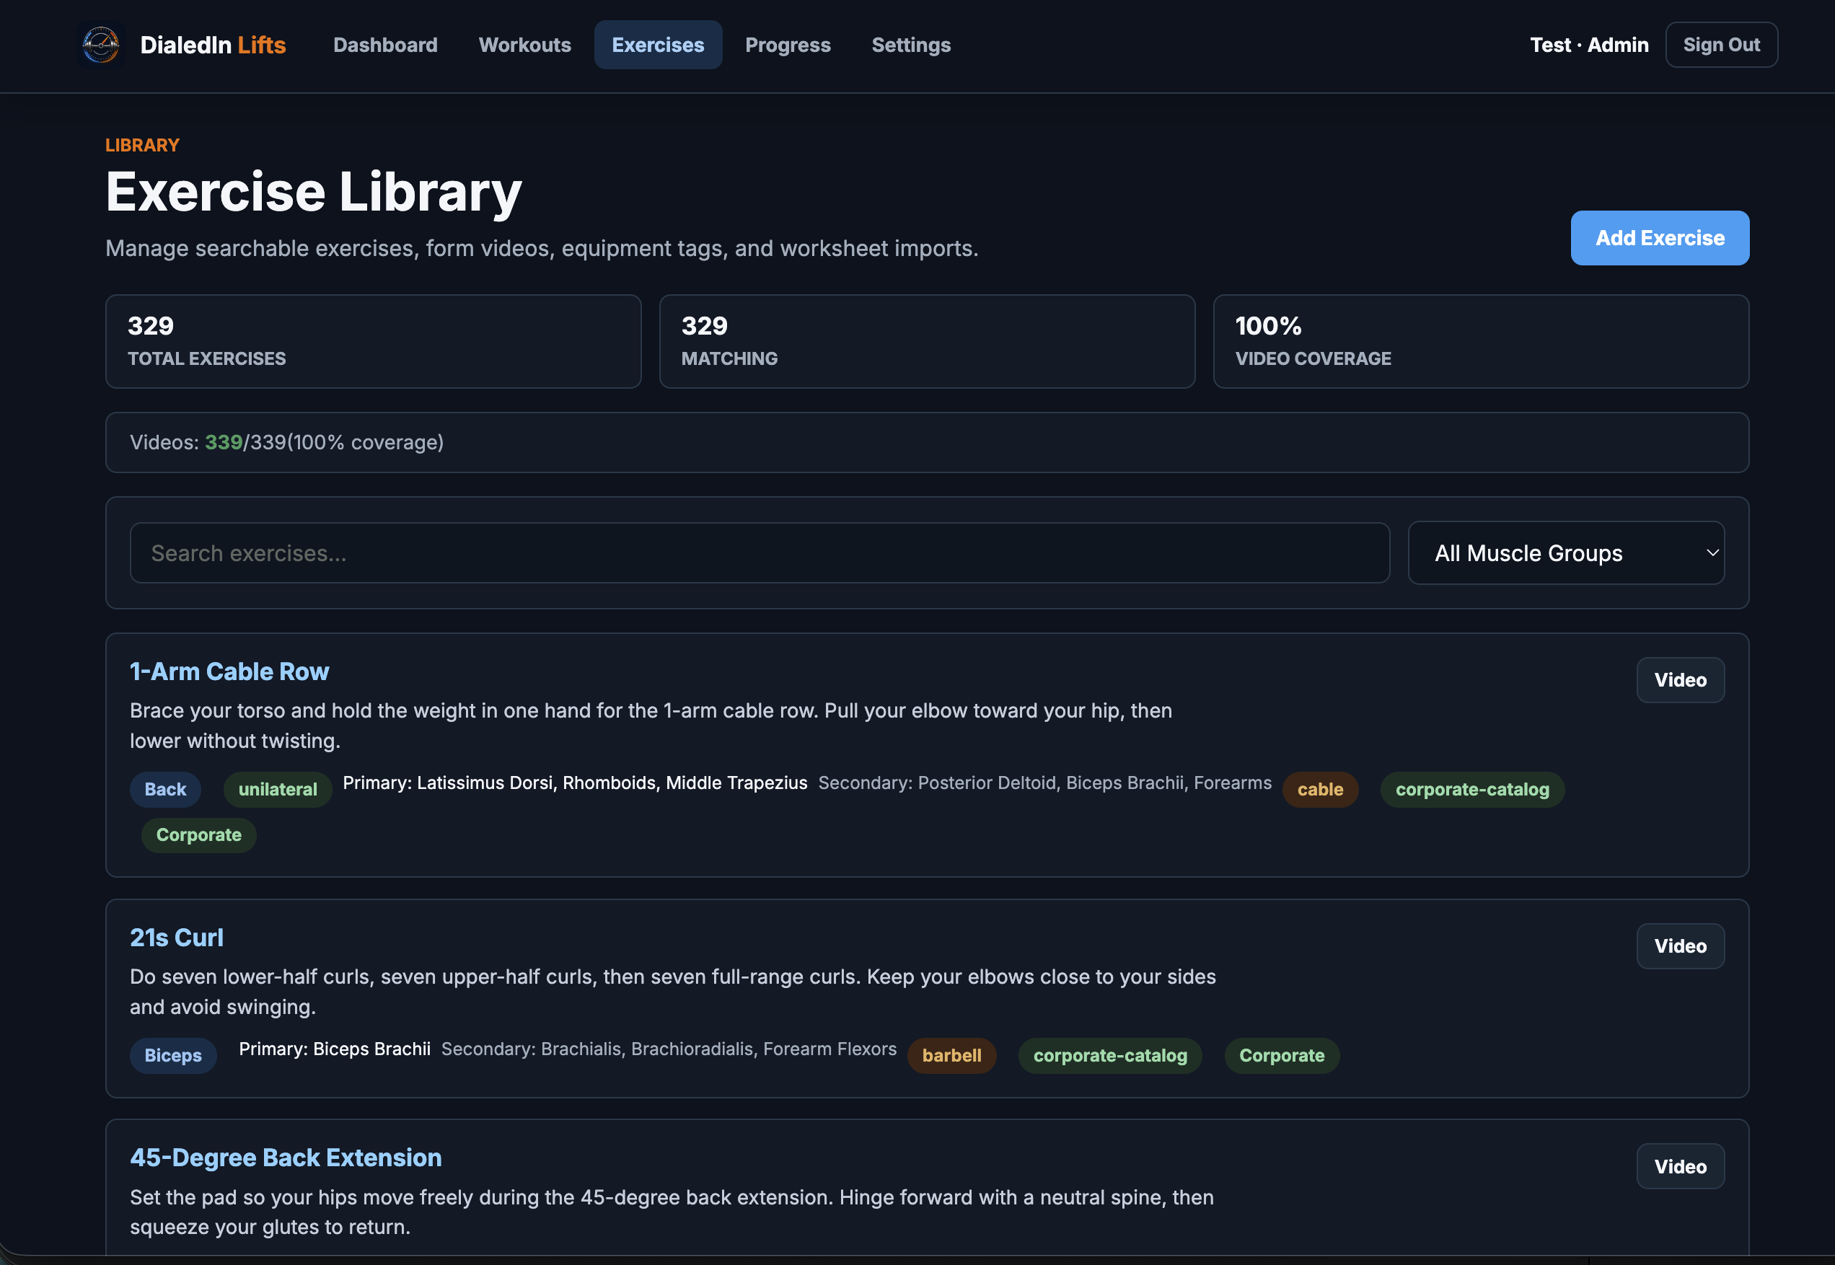Click Corporate tag on 1-Arm Cable Row

[x=198, y=835]
